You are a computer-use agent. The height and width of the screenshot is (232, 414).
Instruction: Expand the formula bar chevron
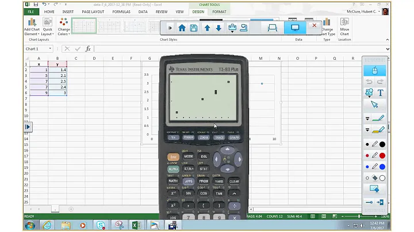coord(388,49)
